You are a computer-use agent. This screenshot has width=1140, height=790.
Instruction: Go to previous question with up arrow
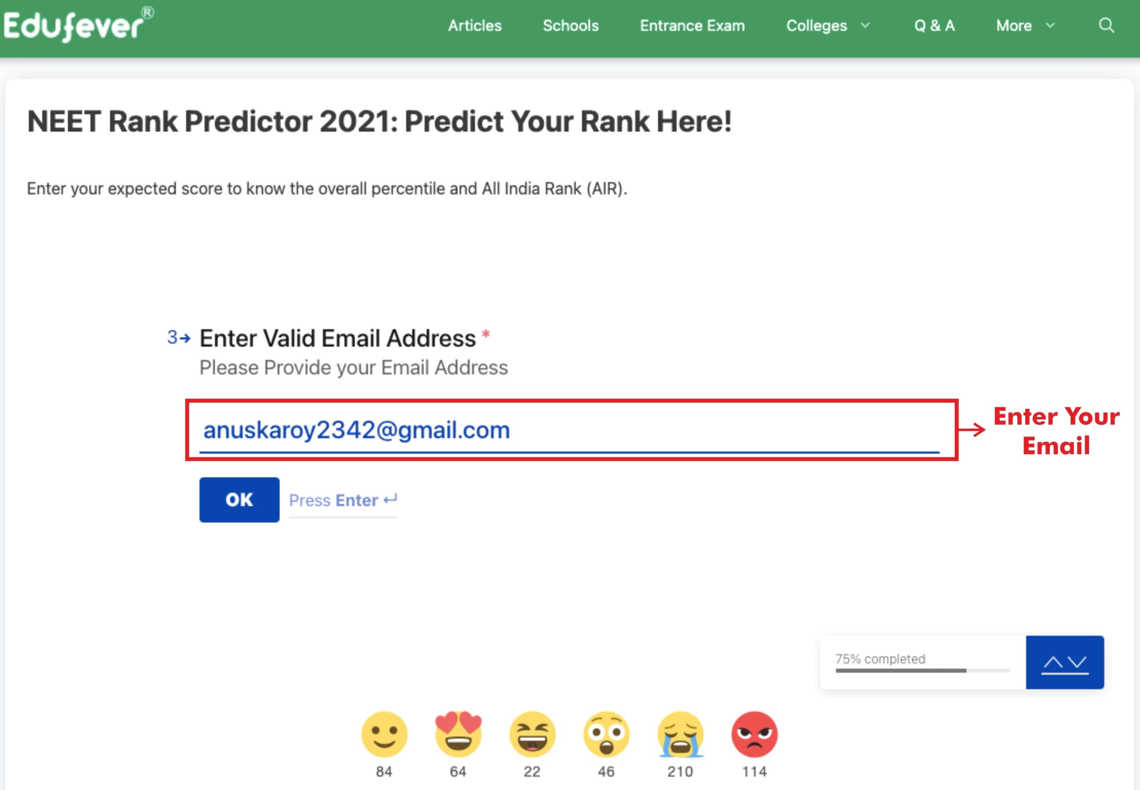[x=1053, y=662]
